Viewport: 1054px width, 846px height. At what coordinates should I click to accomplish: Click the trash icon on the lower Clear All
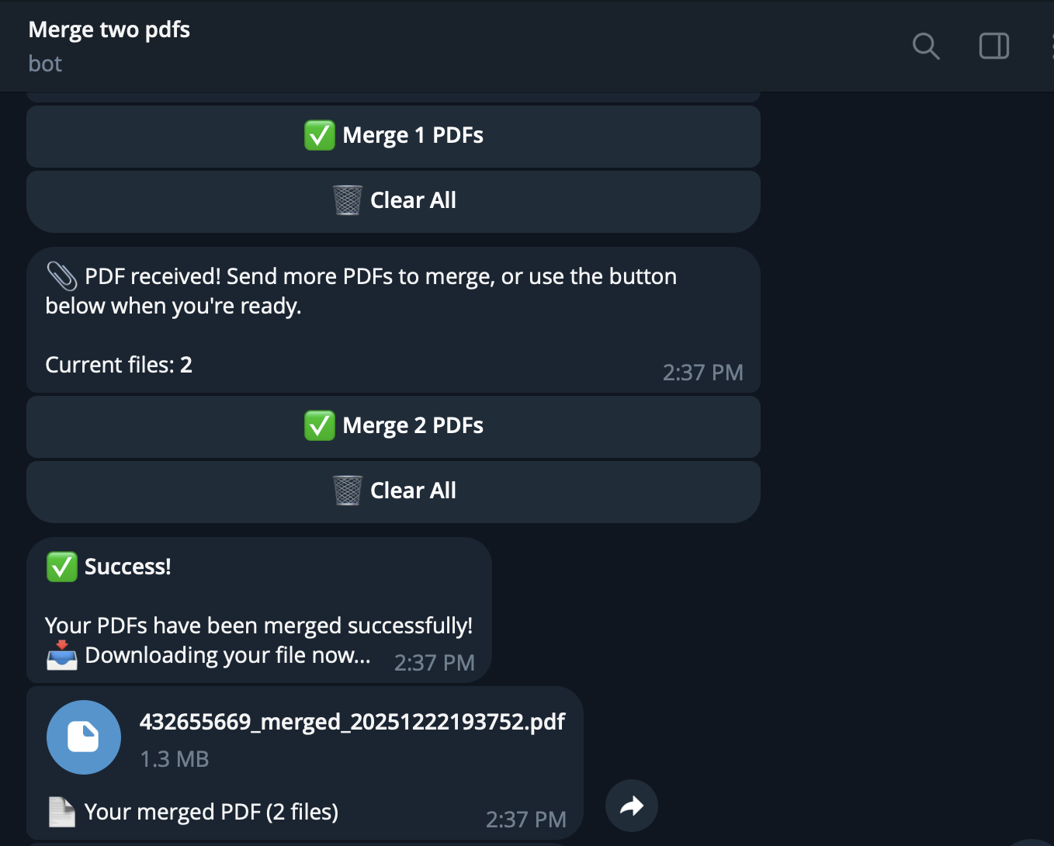click(x=347, y=491)
